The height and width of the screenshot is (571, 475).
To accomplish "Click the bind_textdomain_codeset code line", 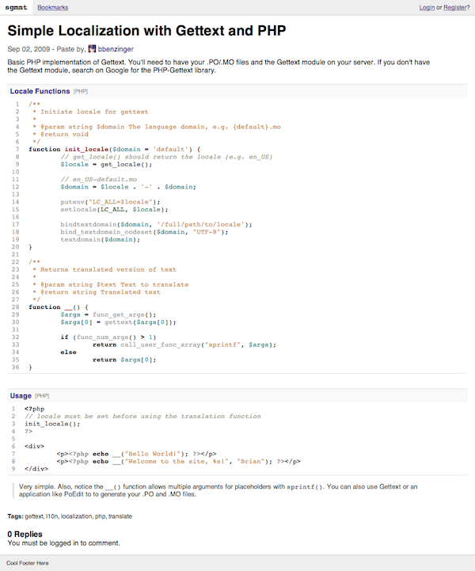I will click(x=144, y=232).
